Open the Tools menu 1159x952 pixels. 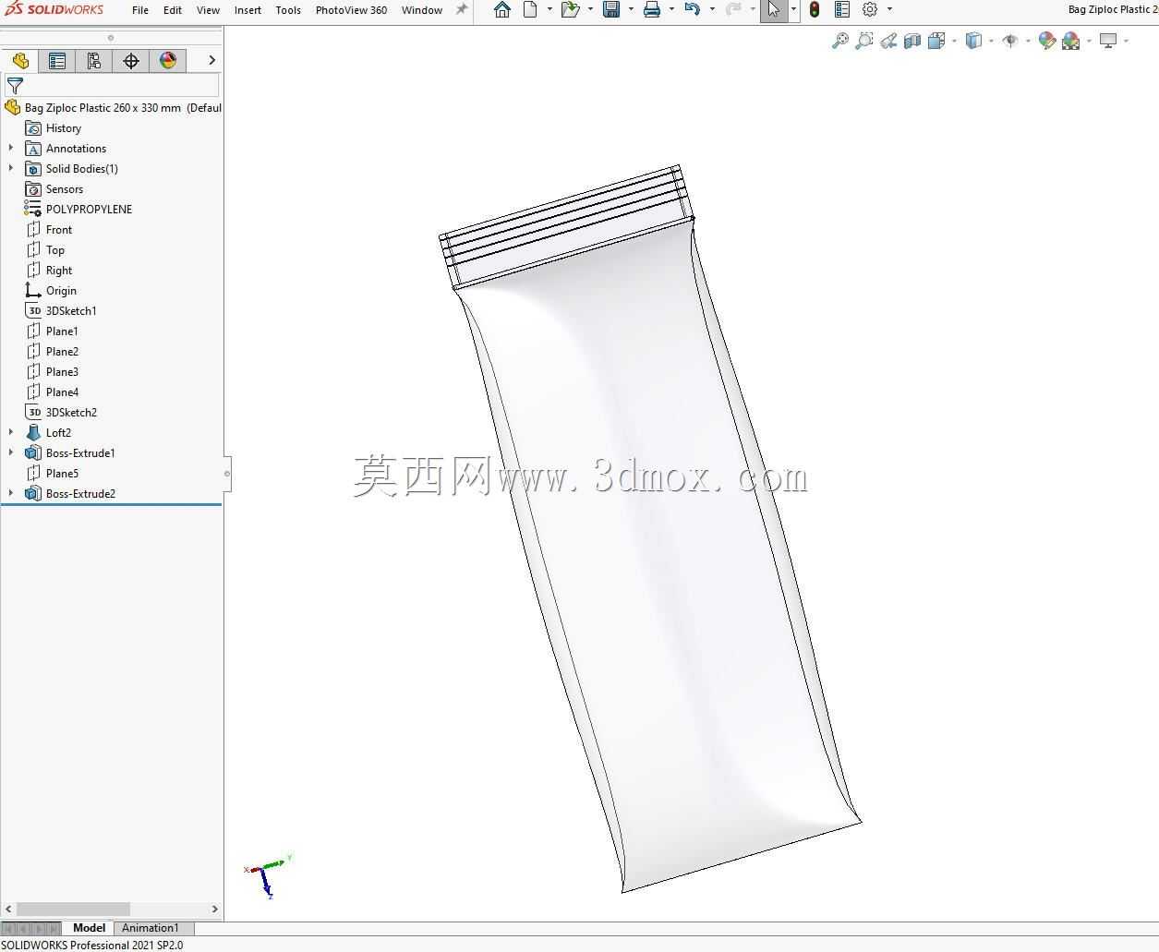pyautogui.click(x=288, y=10)
